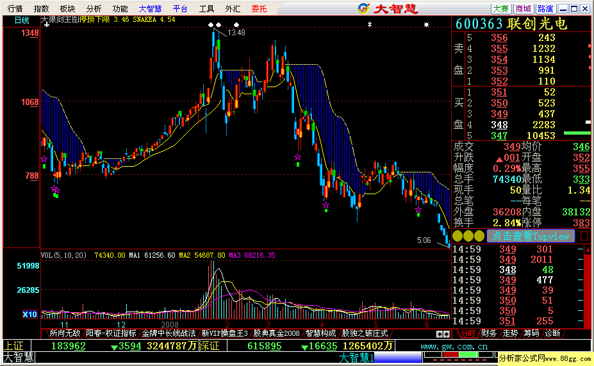Open the 指数 menu

tap(41, 9)
